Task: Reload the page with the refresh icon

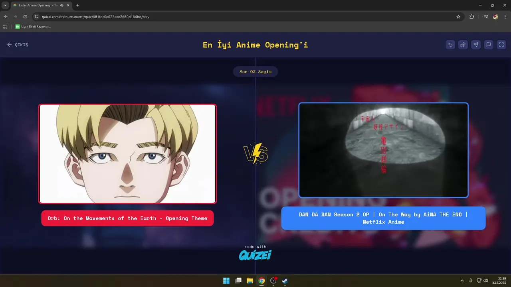Action: 25,17
